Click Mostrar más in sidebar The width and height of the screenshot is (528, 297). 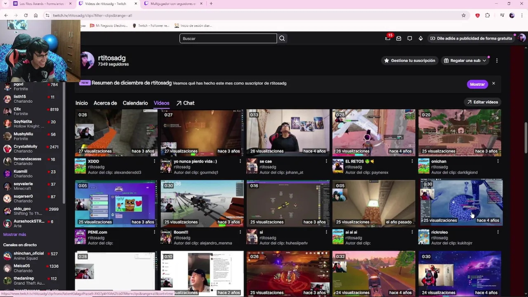tap(14, 234)
